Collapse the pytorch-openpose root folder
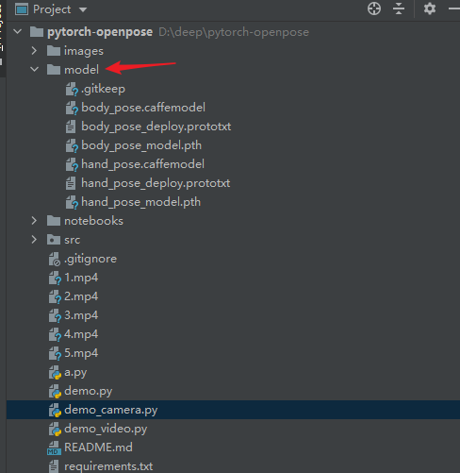460x473 pixels. tap(18, 31)
